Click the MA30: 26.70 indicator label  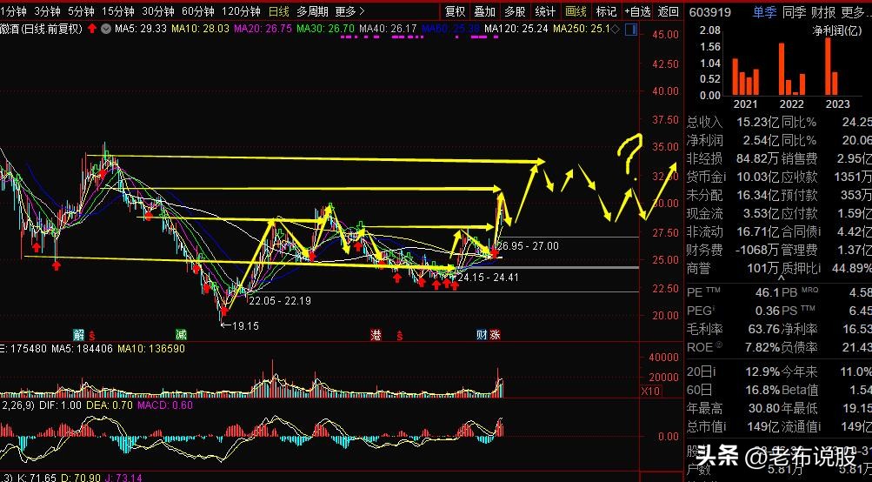(x=325, y=29)
